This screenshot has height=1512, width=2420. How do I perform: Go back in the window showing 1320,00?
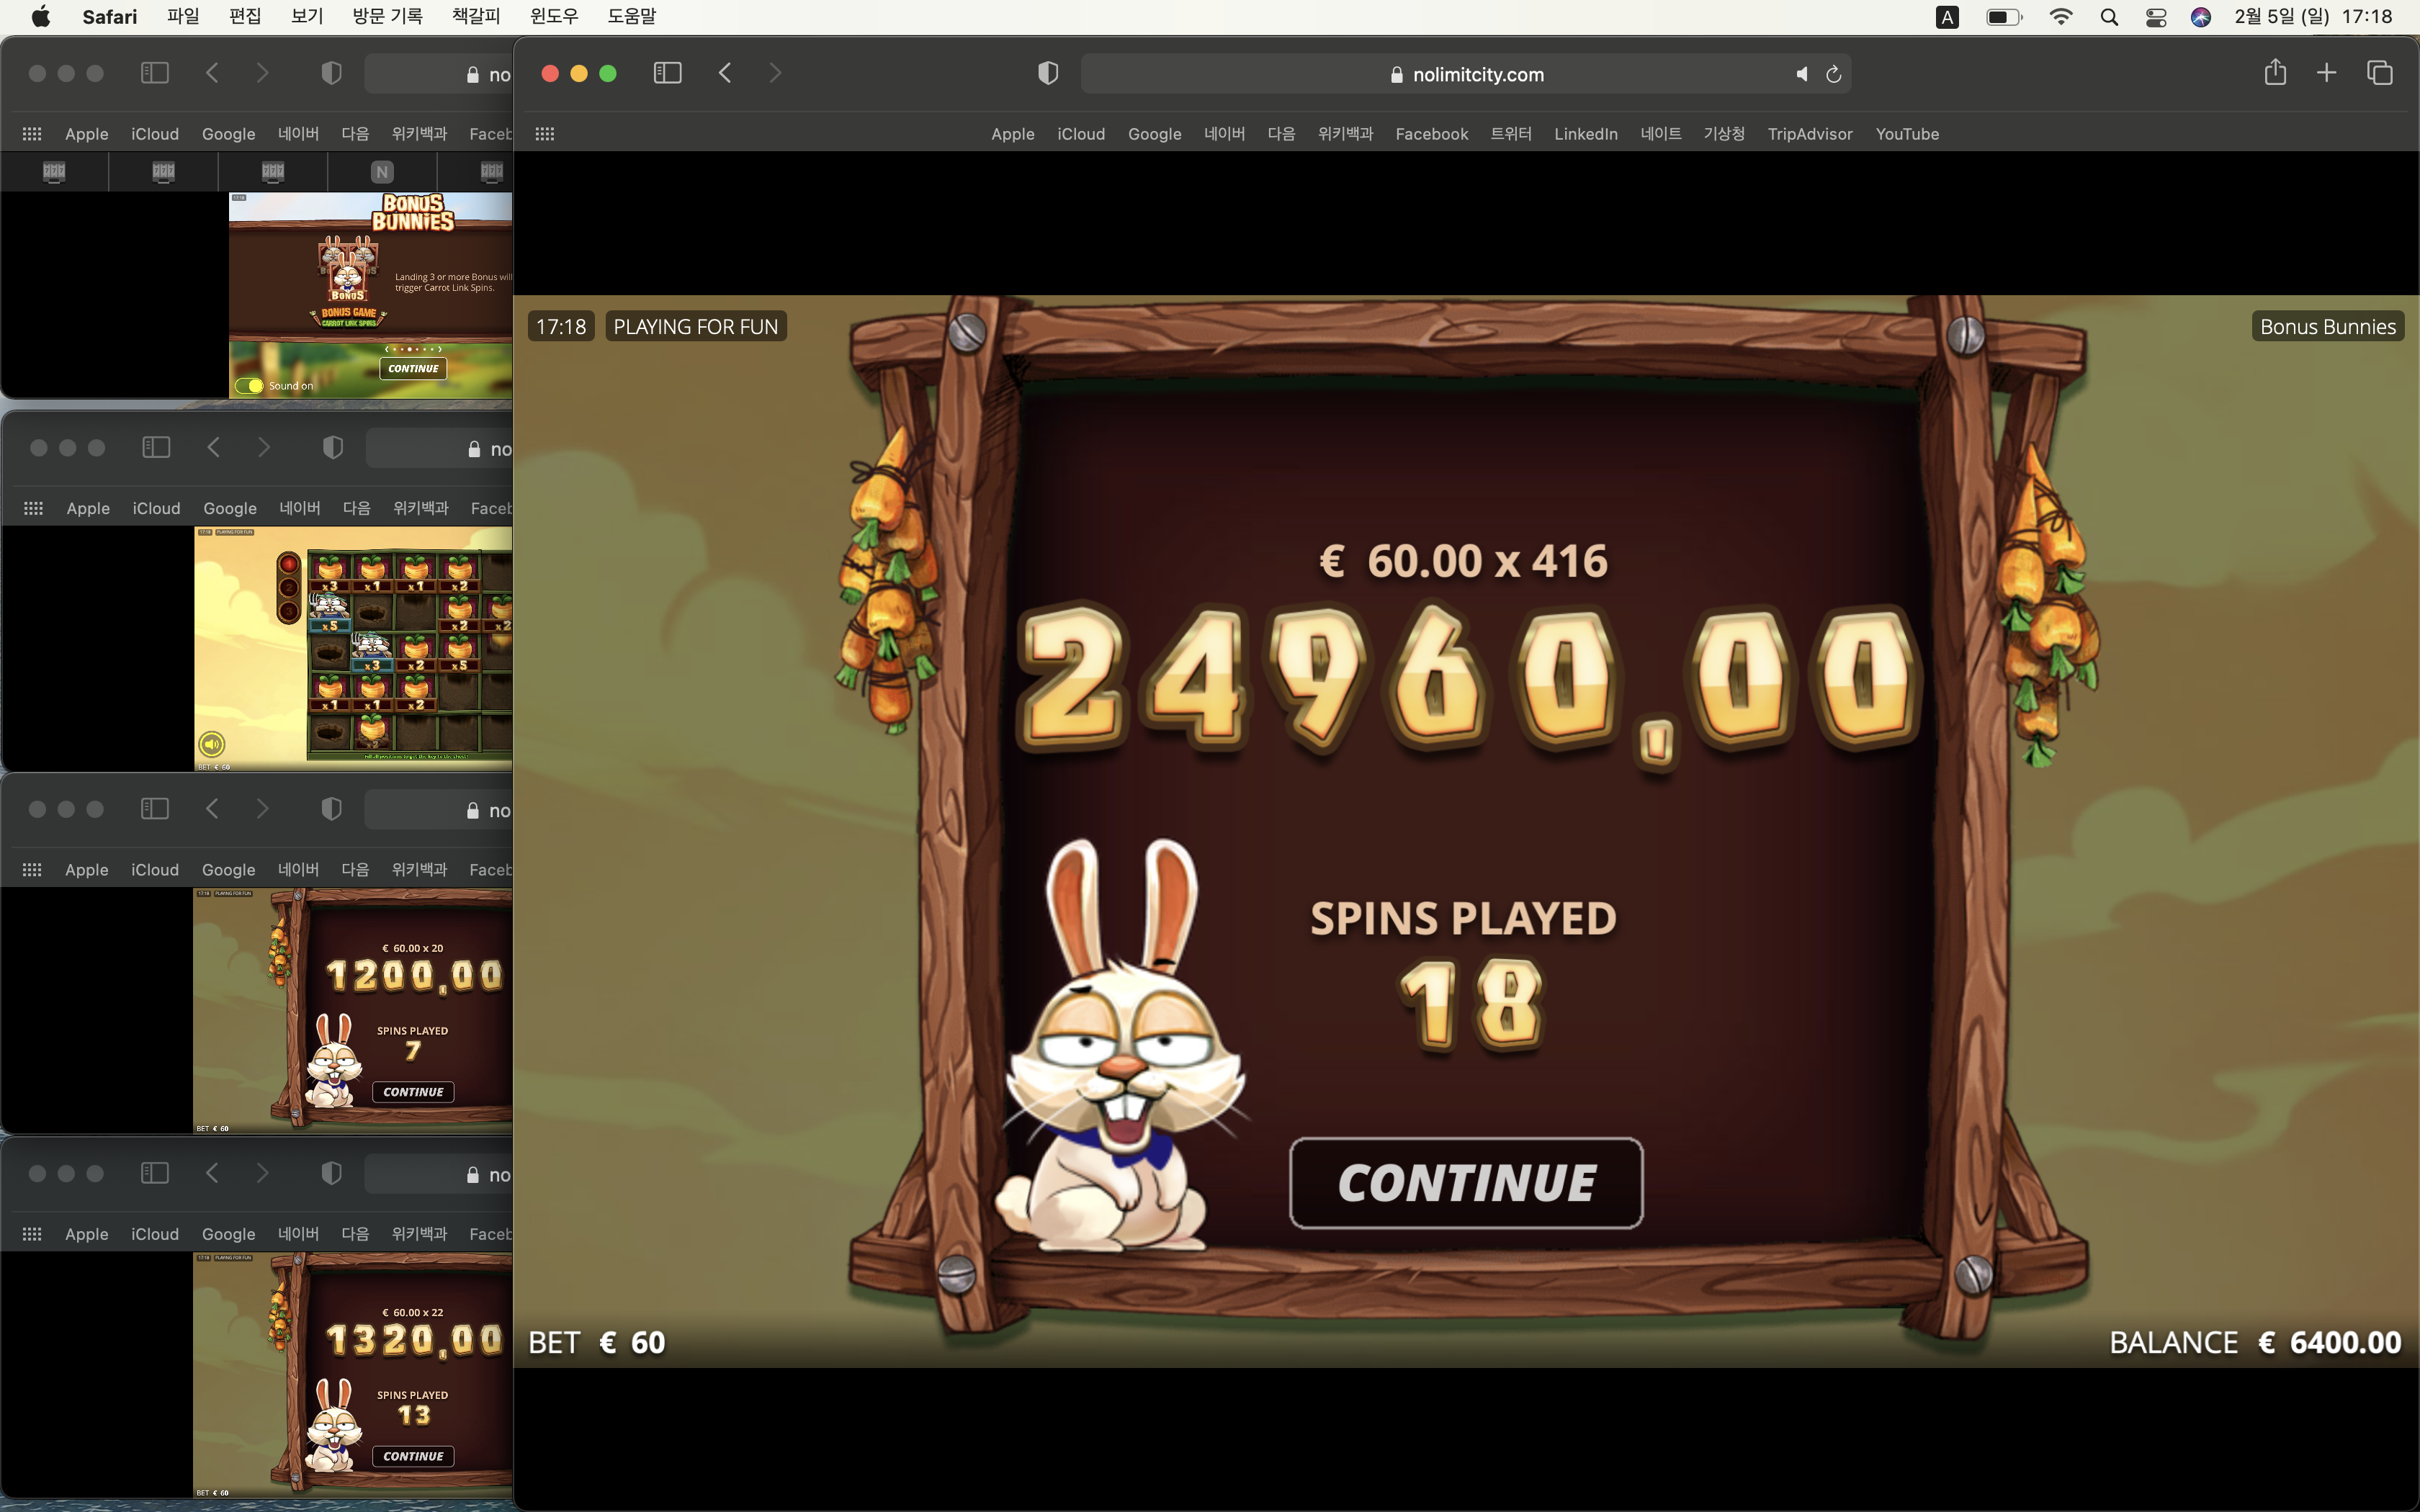click(212, 1173)
